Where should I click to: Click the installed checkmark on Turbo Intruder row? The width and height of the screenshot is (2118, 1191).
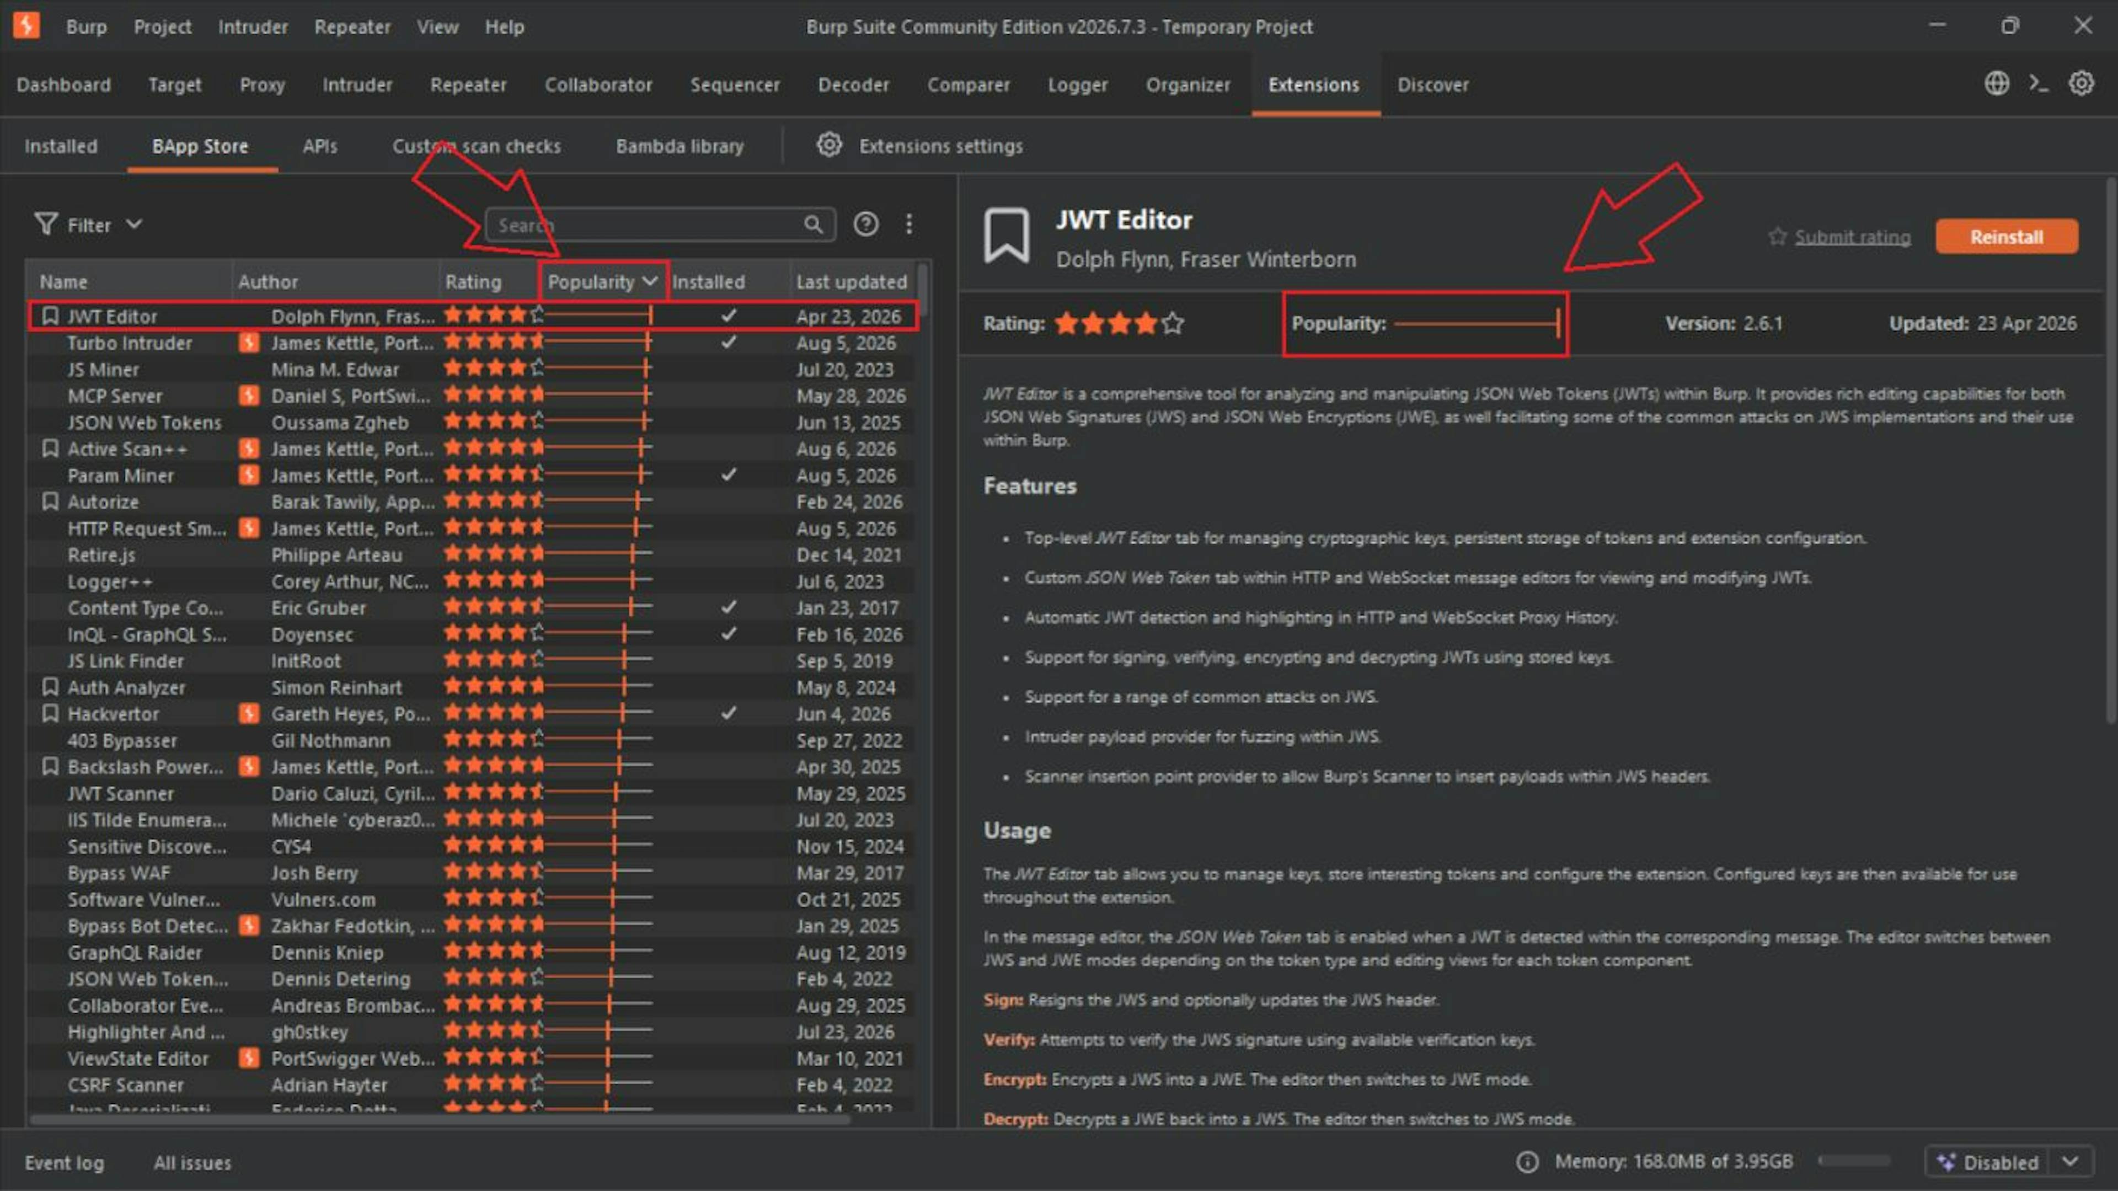pos(729,341)
